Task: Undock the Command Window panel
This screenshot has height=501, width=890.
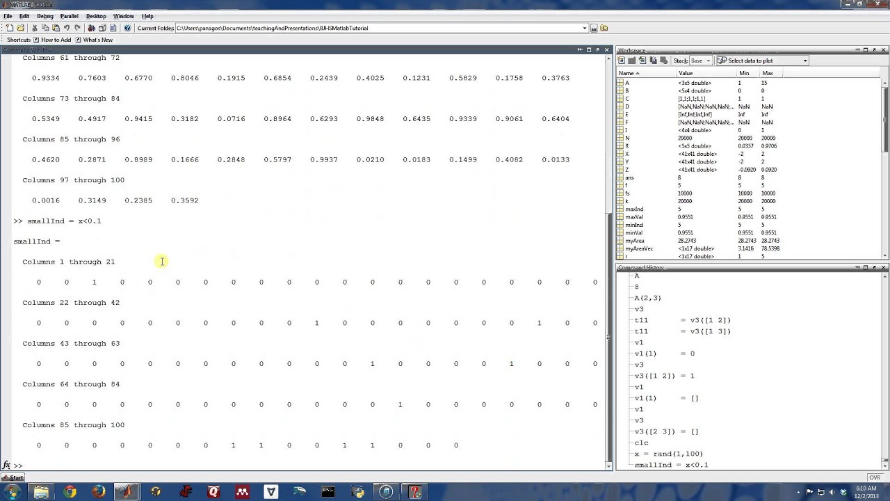Action: pyautogui.click(x=597, y=50)
